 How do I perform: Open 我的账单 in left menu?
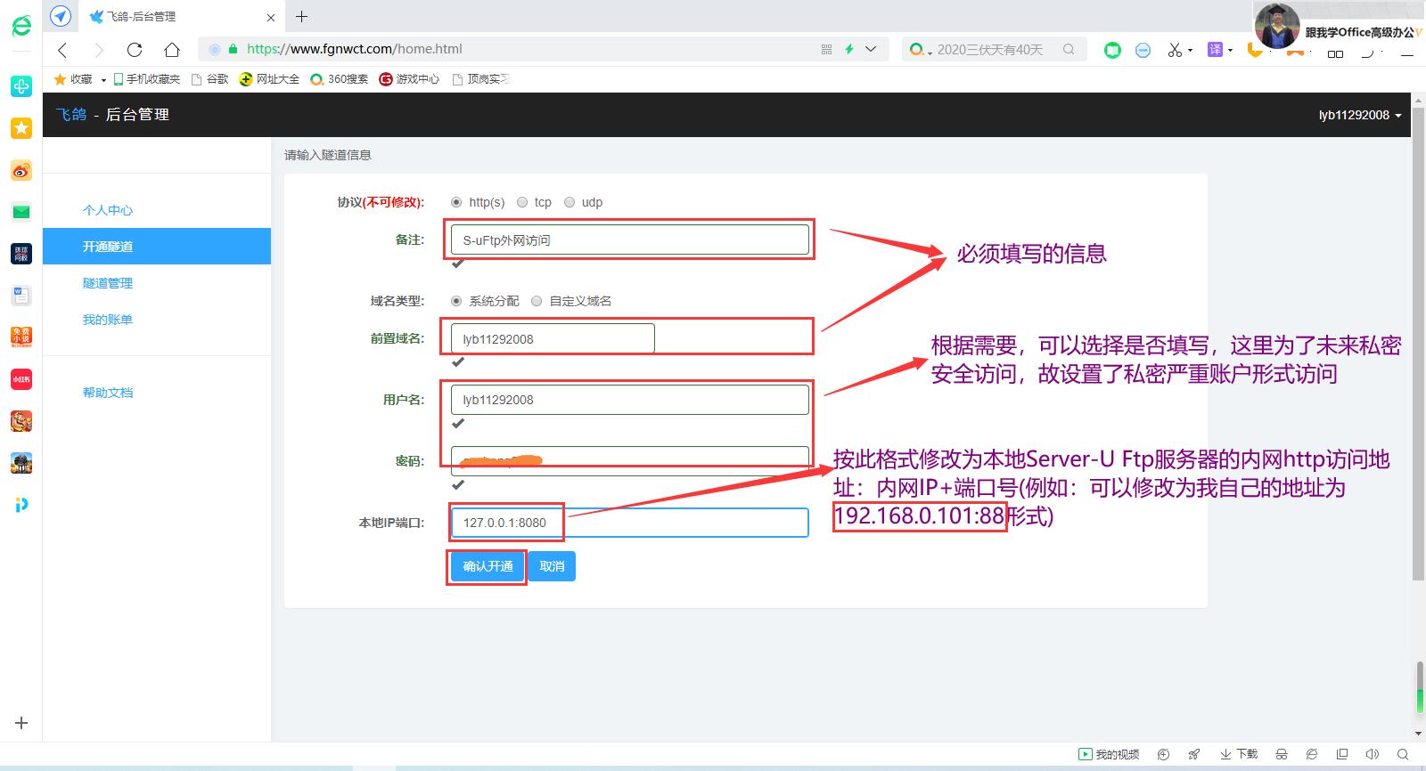point(108,320)
